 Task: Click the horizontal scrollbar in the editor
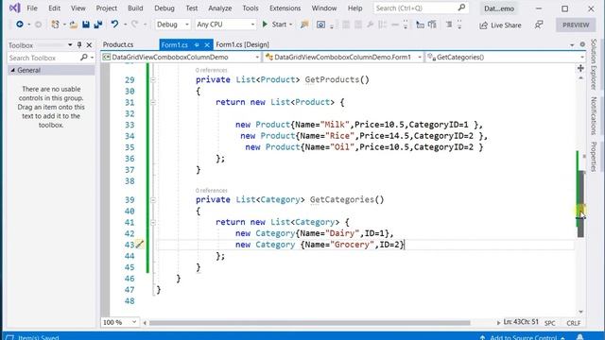(310, 323)
